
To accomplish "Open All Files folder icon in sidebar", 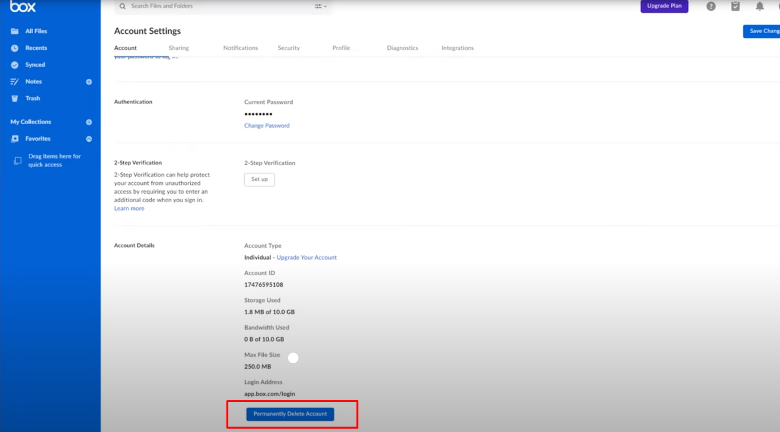I will [x=15, y=31].
